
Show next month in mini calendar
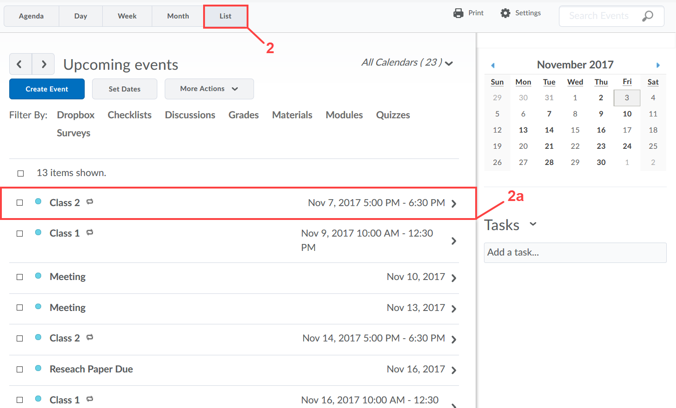click(657, 65)
